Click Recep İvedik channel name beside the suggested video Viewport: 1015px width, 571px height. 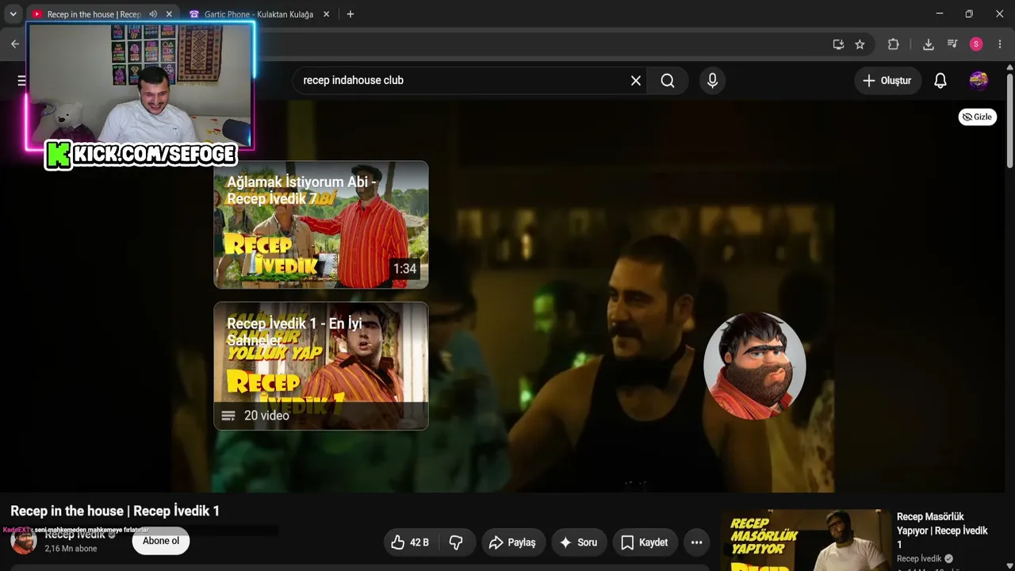(x=919, y=559)
